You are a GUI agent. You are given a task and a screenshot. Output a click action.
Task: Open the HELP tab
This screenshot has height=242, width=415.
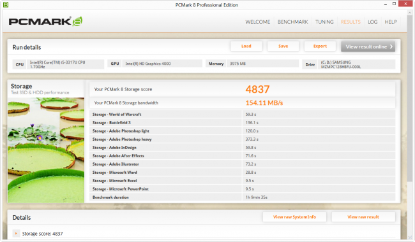(x=391, y=22)
